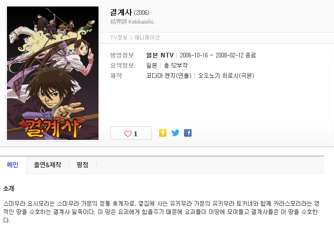
Task: Click the 일본 NTV broadcaster text
Action: tap(160, 55)
